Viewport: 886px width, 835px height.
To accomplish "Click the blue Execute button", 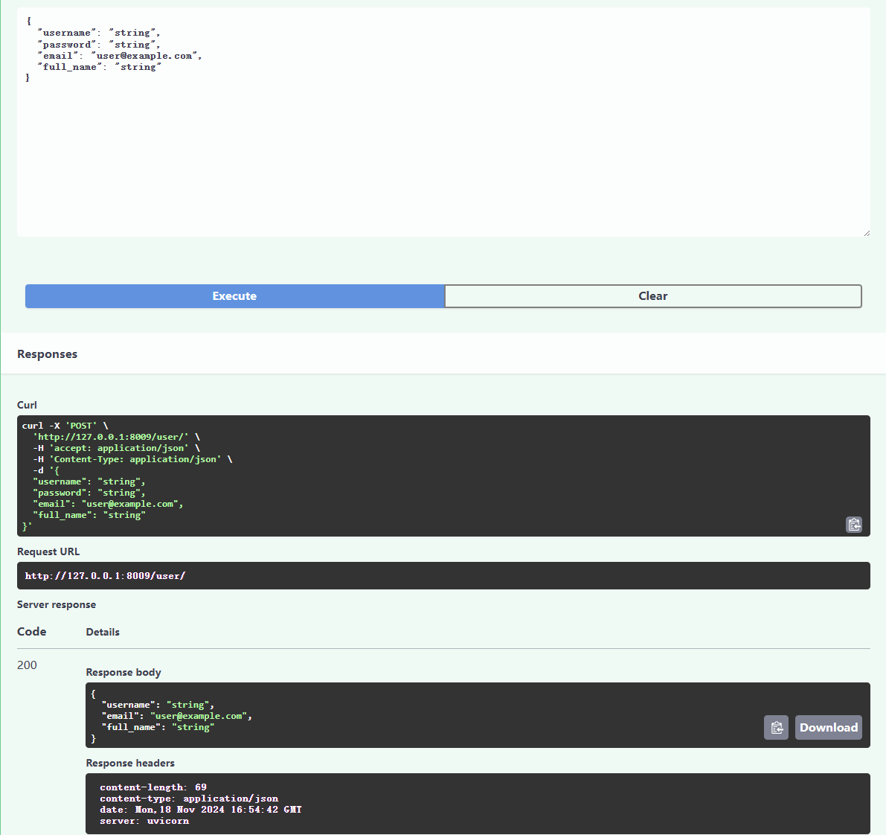I will click(x=234, y=296).
